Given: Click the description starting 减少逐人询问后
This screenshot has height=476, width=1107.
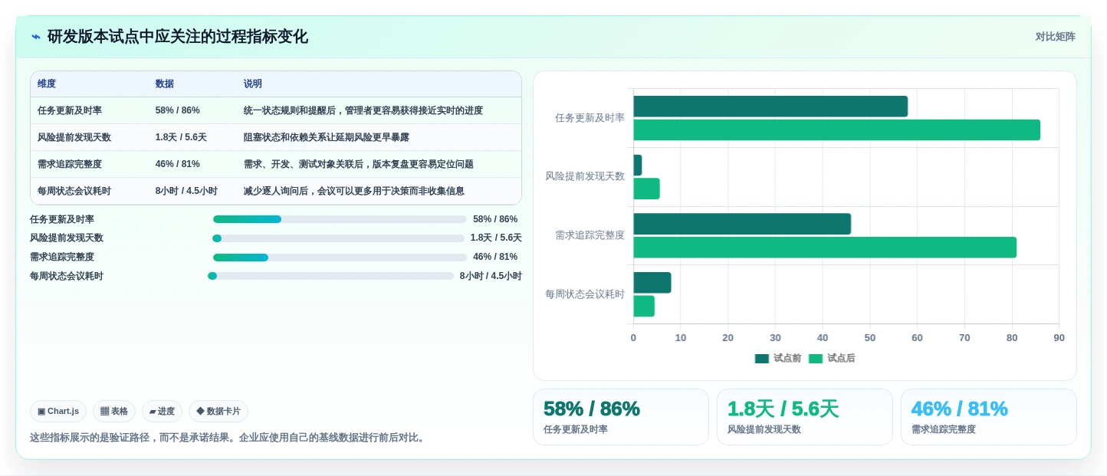Looking at the screenshot, I should click(x=353, y=191).
